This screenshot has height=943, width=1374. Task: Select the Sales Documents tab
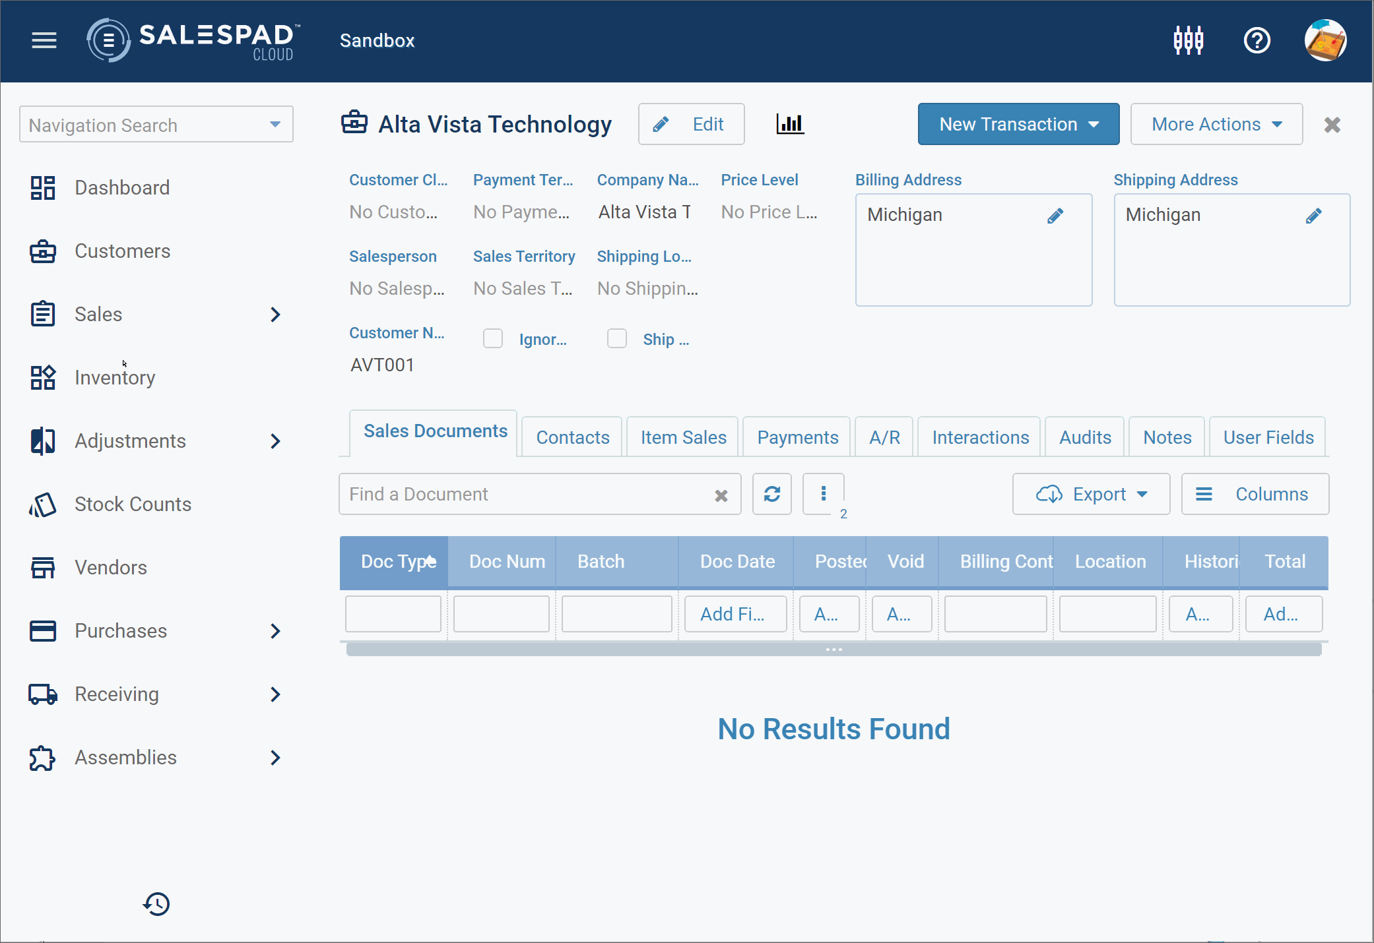[x=435, y=431]
